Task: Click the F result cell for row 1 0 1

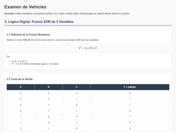Action: pyautogui.click(x=130, y=123)
